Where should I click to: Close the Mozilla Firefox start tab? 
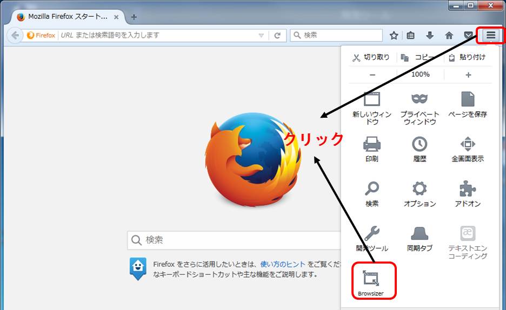(x=116, y=17)
